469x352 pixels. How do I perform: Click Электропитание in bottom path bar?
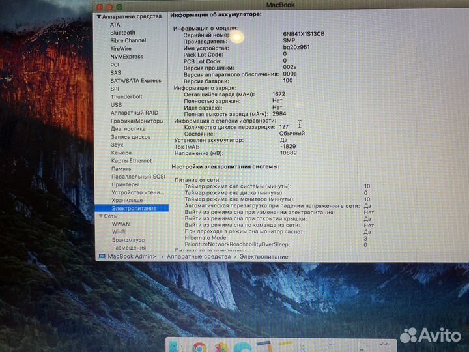264,257
